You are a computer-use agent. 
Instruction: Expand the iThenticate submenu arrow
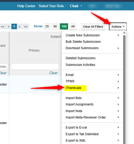coord(118,88)
